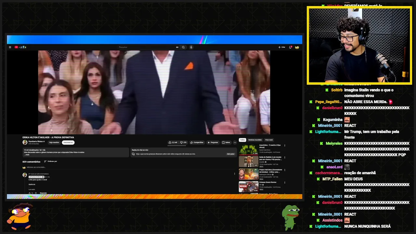Like the video with thumbs up
Viewport: 416px width, 234px height.
[173, 142]
